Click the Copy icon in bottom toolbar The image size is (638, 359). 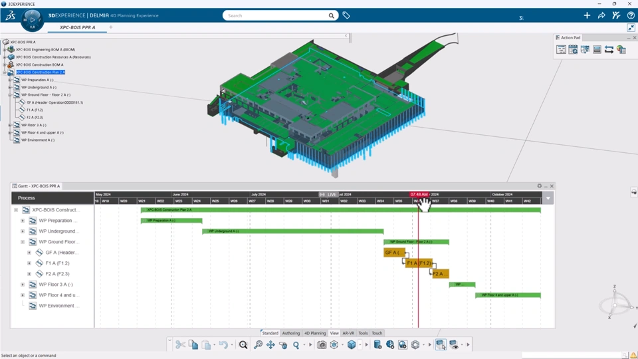point(193,345)
